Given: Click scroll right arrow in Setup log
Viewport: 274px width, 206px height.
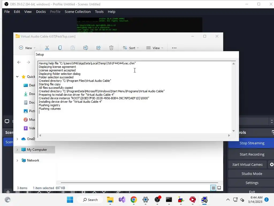Looking at the screenshot, I should click(x=229, y=135).
